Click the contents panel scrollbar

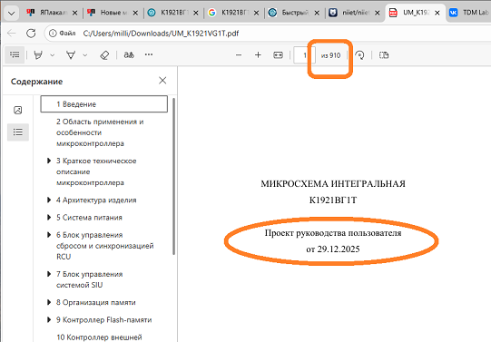click(173, 177)
